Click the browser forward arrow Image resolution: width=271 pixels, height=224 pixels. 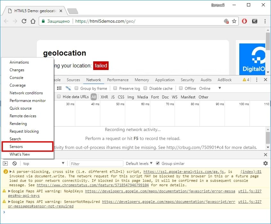(x=15, y=21)
